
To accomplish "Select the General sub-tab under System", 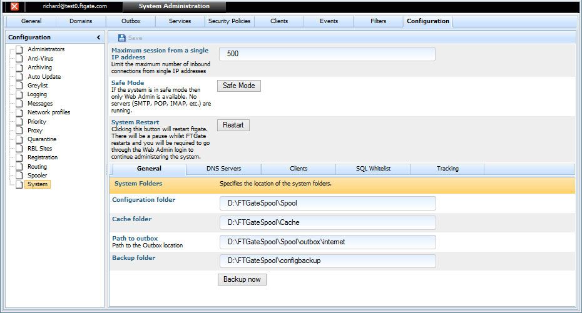I will pyautogui.click(x=149, y=169).
